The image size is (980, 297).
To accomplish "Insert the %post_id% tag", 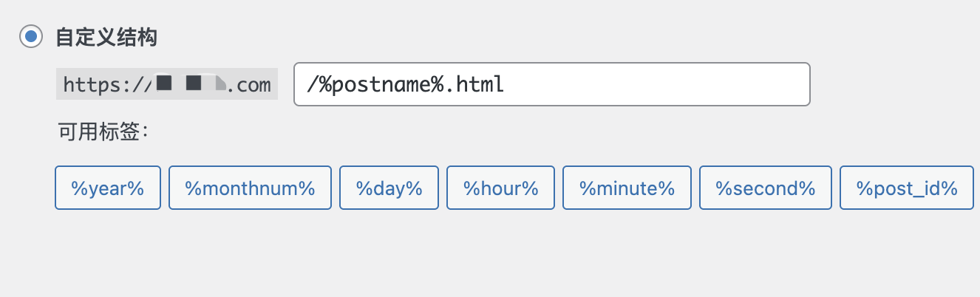I will pos(907,188).
